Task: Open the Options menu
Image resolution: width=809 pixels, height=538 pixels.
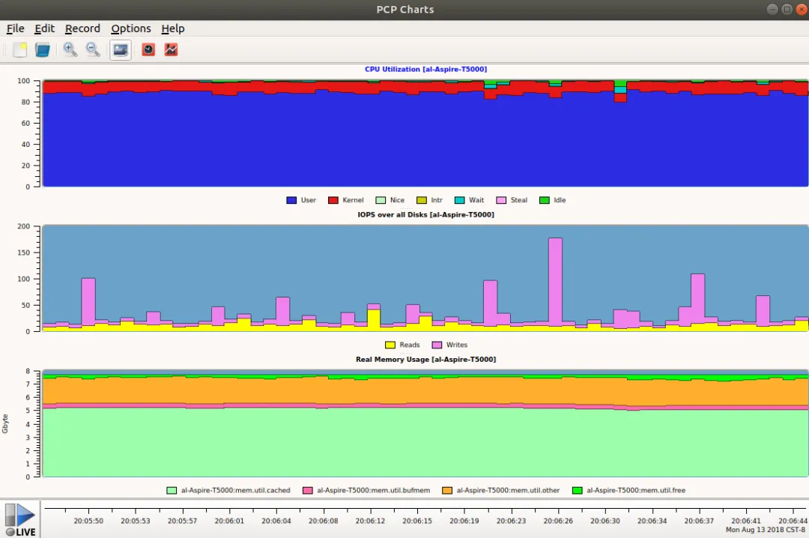Action: 131,28
